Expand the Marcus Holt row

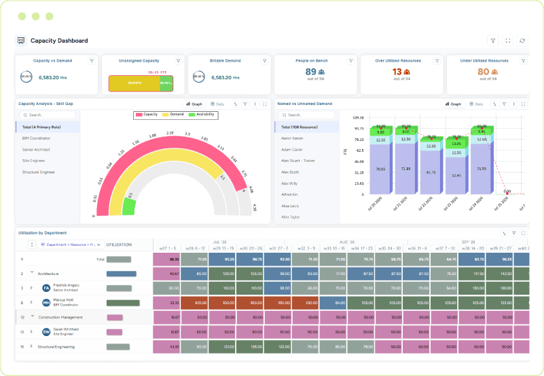(x=31, y=302)
